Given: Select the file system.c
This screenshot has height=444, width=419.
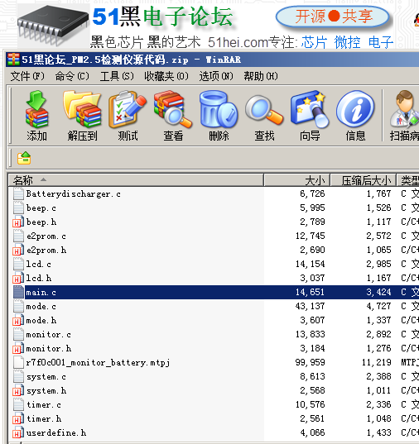Looking at the screenshot, I should pos(46,376).
